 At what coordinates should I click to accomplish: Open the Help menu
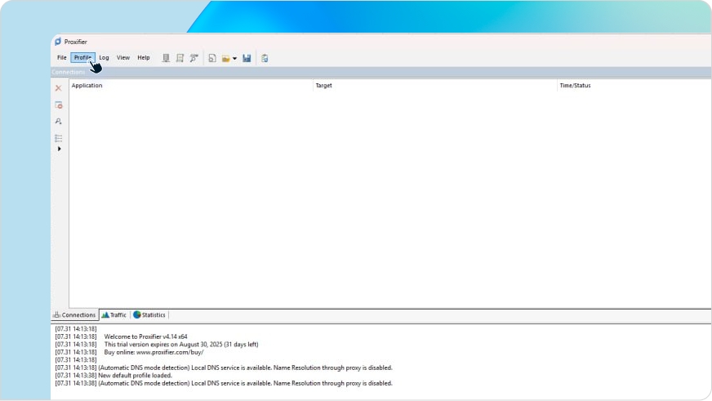(144, 58)
